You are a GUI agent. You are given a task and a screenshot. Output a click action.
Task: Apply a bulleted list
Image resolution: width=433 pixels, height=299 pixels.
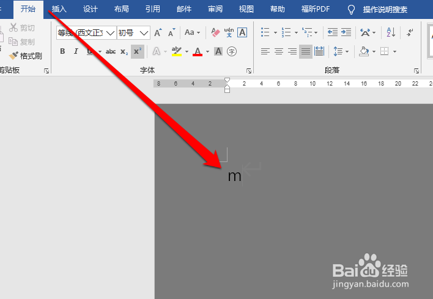[x=265, y=32]
